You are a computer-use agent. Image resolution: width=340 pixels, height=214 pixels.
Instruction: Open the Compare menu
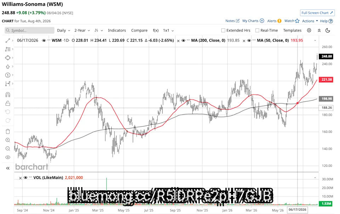[139, 30]
